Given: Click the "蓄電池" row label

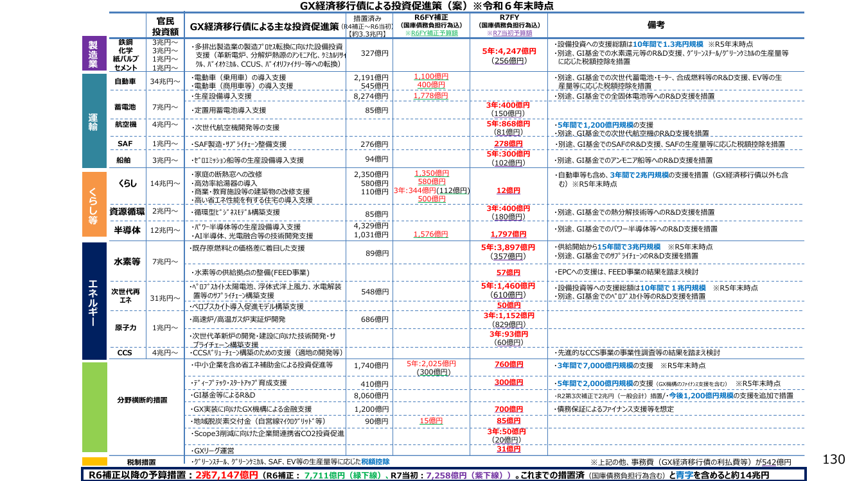Looking at the screenshot, I should coord(125,106).
